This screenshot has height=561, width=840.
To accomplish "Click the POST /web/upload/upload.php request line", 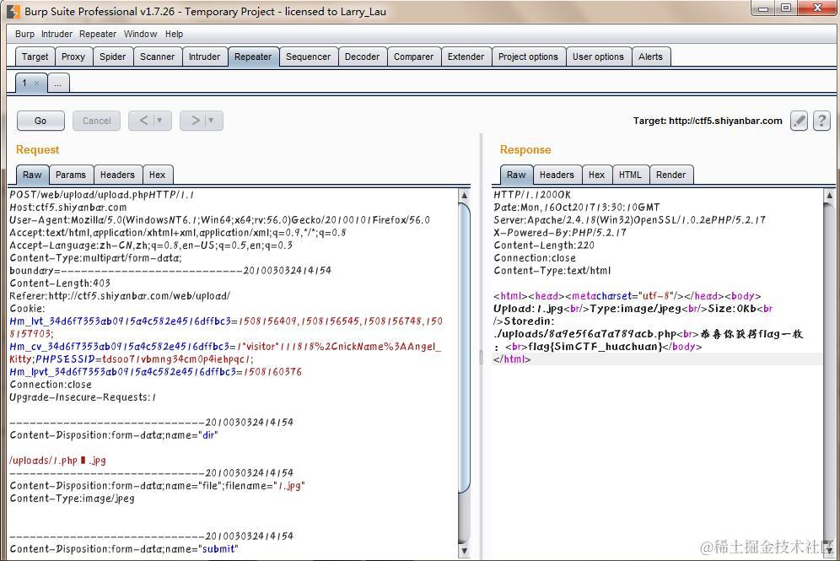I will 102,195.
